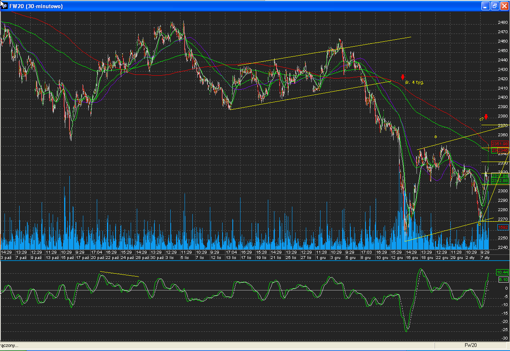Minimize the FW20 chart window
Screen dimensions: 510x351
coord(486,6)
